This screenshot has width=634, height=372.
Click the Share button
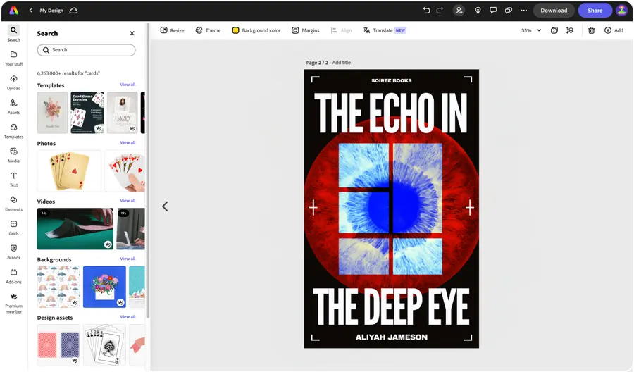tap(595, 11)
